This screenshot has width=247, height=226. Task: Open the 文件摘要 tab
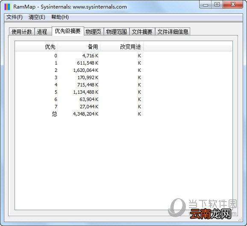(x=142, y=32)
